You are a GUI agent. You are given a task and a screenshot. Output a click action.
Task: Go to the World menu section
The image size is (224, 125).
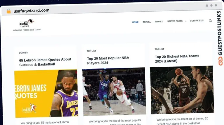coord(159,22)
